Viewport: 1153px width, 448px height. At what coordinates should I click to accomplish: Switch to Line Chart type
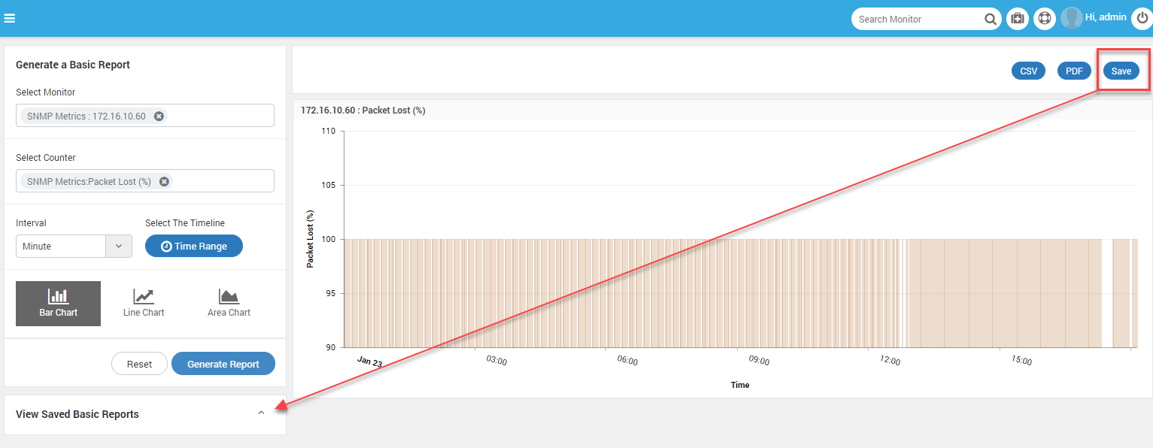tap(144, 304)
